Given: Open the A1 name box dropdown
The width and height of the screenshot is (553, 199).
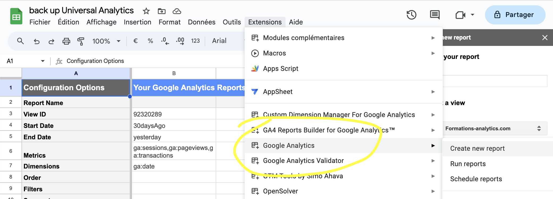Looking at the screenshot, I should pos(42,61).
